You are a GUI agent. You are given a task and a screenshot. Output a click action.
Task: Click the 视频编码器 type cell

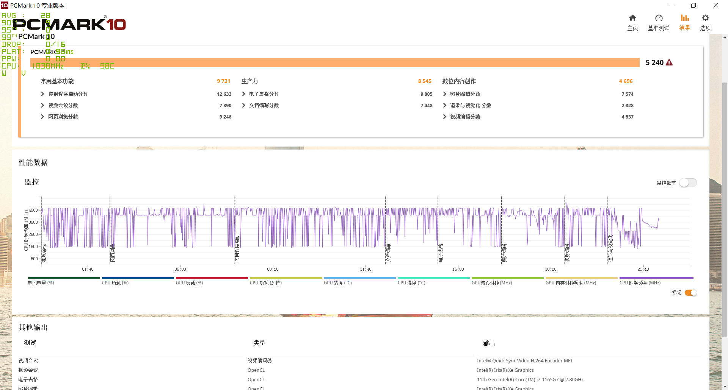pos(260,361)
